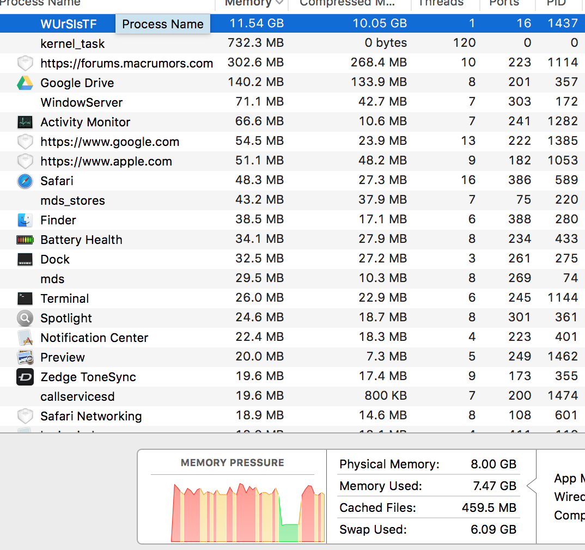This screenshot has height=550, width=585.
Task: Click the Battery Health process name
Action: pos(81,240)
